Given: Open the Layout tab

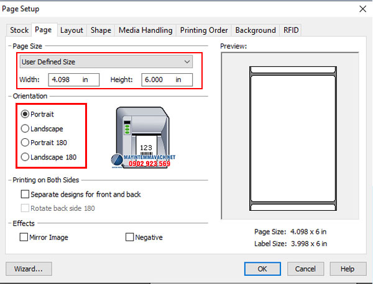Looking at the screenshot, I should point(71,30).
